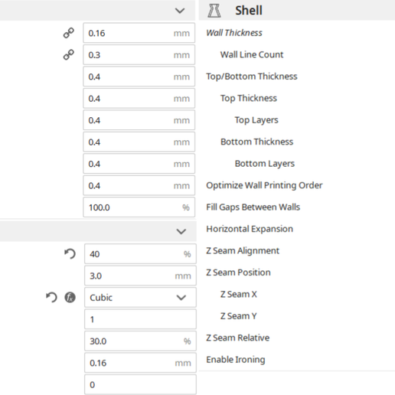Image resolution: width=395 pixels, height=395 pixels.
Task: Open the Cubic pattern dropdown
Action: click(x=140, y=297)
